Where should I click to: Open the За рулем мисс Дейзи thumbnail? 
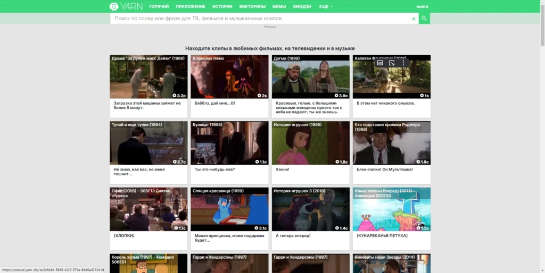pyautogui.click(x=148, y=76)
